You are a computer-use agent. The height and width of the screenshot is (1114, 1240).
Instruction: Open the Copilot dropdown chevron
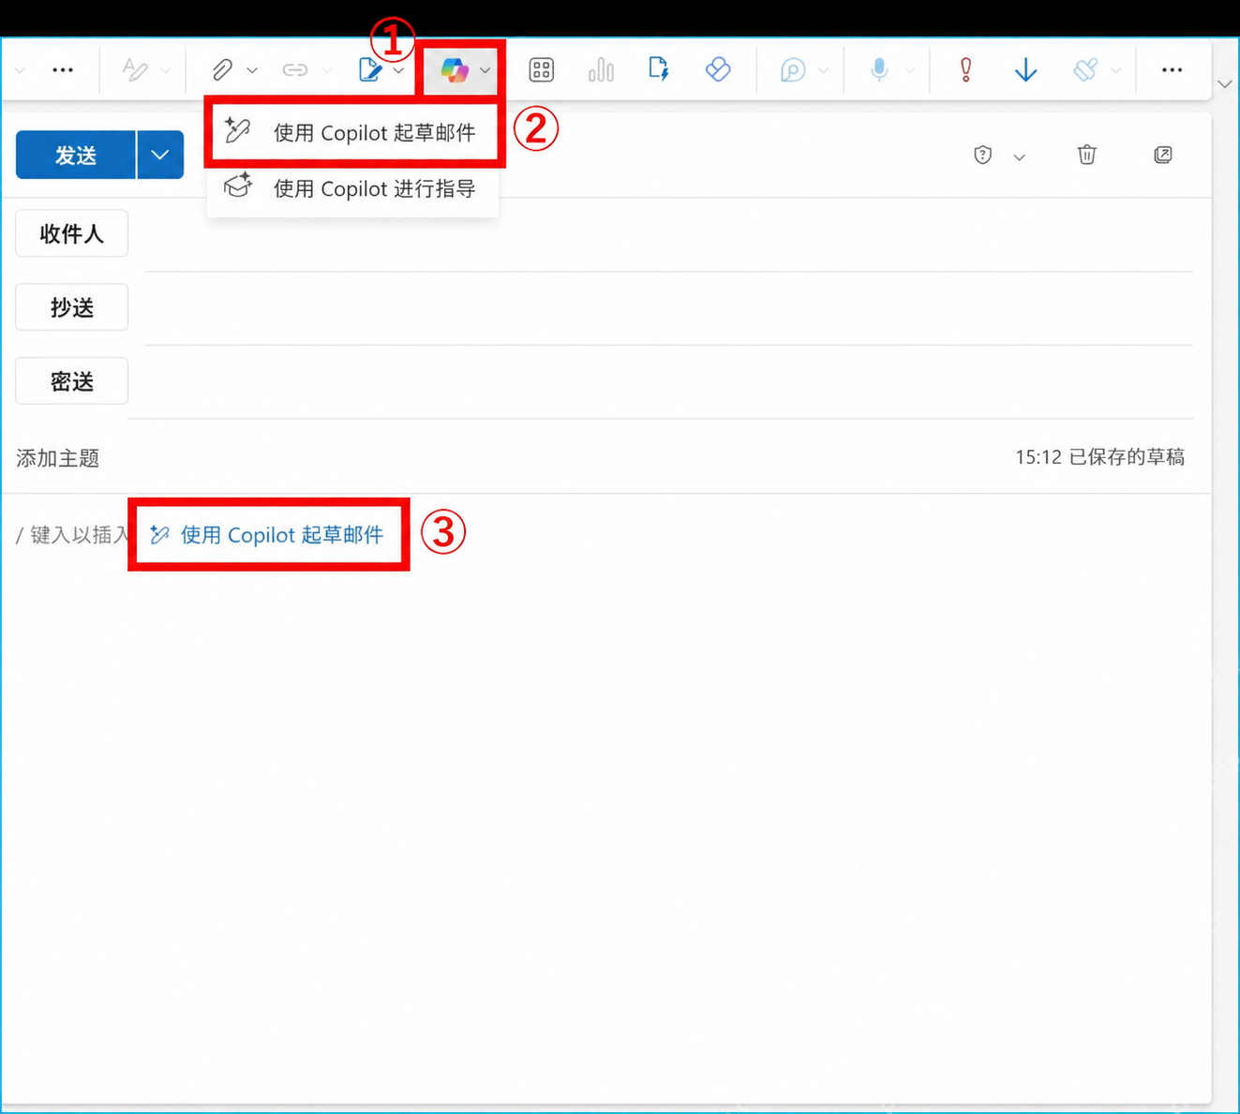[x=485, y=70]
